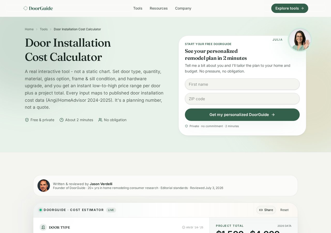331x233 pixels.
Task: Share the cost estimator
Action: pos(266,210)
